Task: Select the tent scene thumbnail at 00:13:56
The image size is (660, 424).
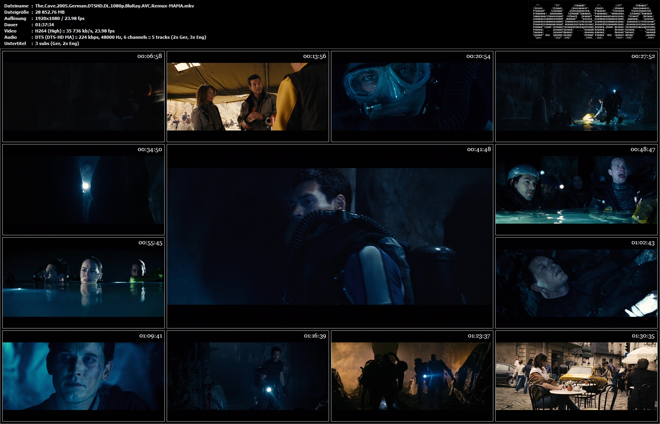Action: click(248, 96)
